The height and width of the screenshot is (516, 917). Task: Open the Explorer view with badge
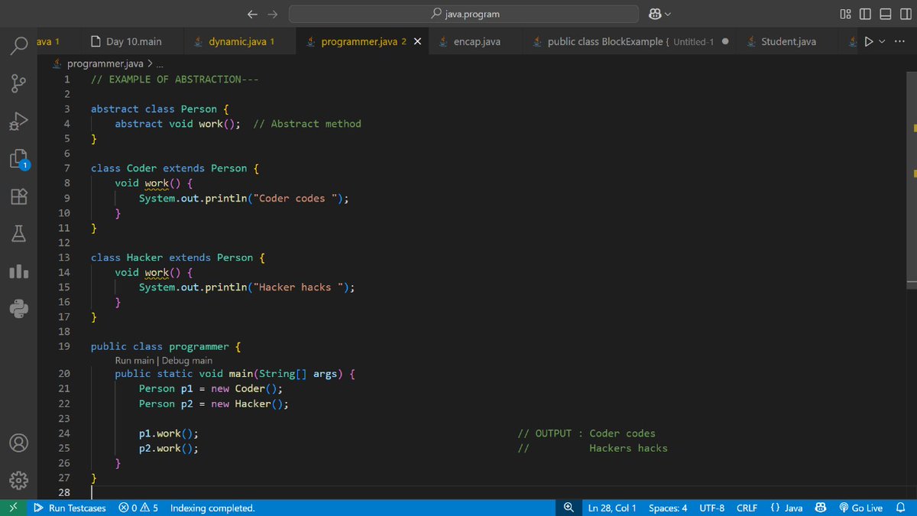tap(19, 160)
